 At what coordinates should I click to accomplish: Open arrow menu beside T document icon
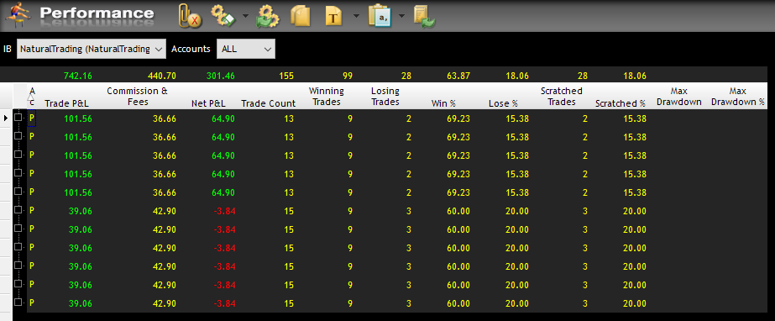point(356,16)
